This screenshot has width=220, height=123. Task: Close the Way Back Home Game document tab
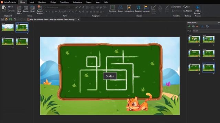(x=78, y=19)
